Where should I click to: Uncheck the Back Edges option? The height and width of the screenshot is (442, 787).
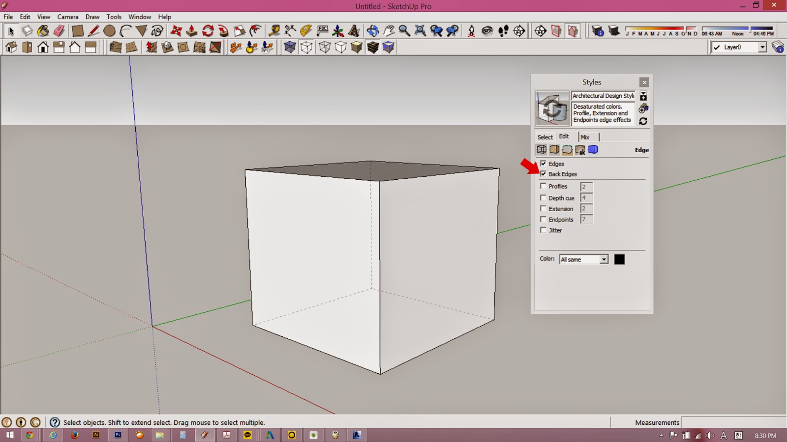(543, 173)
